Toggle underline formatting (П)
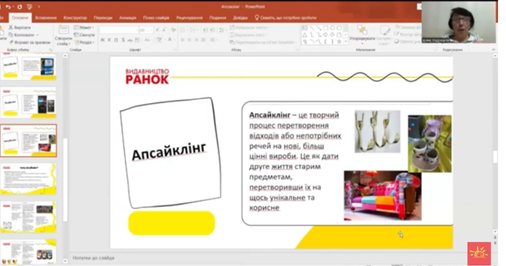The width and height of the screenshot is (506, 266). tap(116, 40)
